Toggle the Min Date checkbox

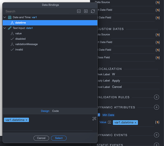click(x=99, y=115)
